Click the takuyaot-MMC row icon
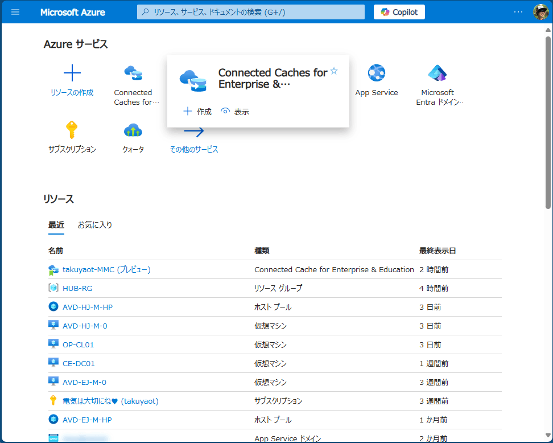 tap(53, 270)
